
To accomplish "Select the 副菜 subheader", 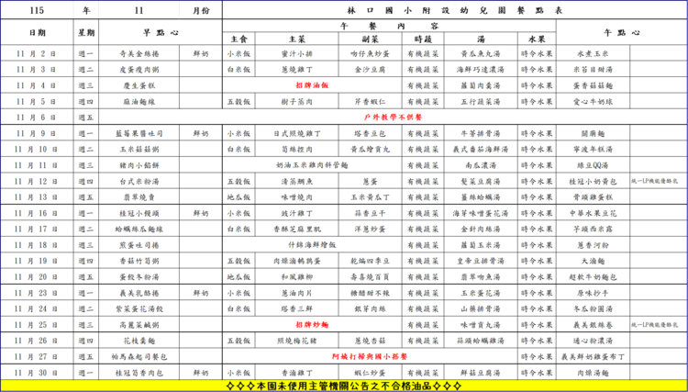I will point(370,39).
